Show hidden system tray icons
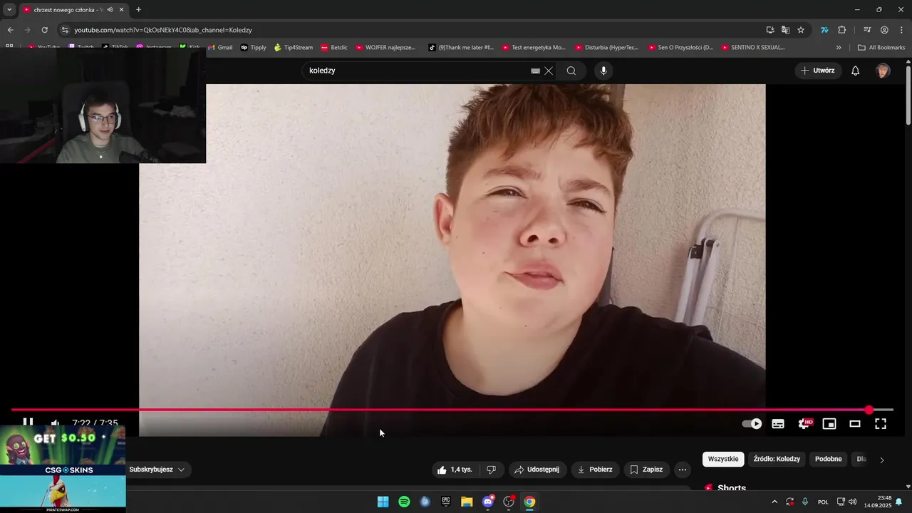This screenshot has height=513, width=912. pyautogui.click(x=774, y=502)
